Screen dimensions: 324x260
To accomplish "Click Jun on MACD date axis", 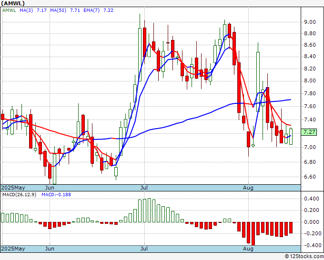I will (50, 249).
